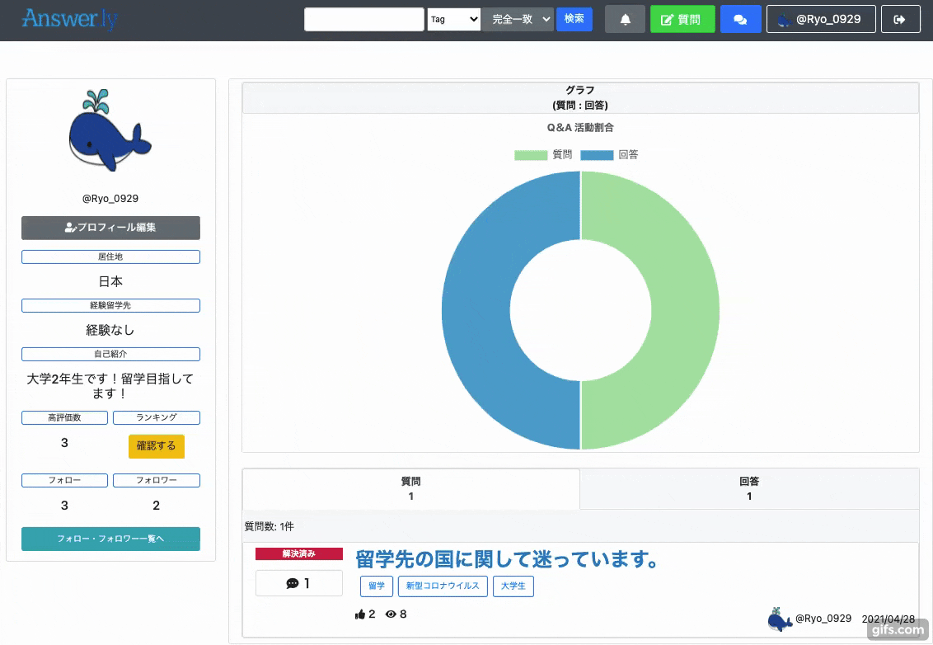The width and height of the screenshot is (933, 645).
Task: Click the 留学 tag
Action: coord(377,586)
